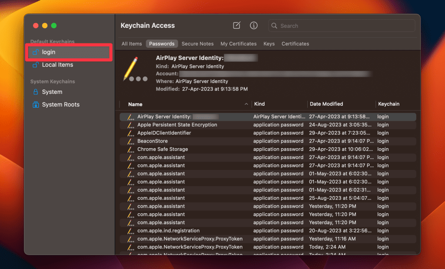Viewport: 445px width, 269px height.
Task: Click the red close window button
Action: pyautogui.click(x=36, y=26)
